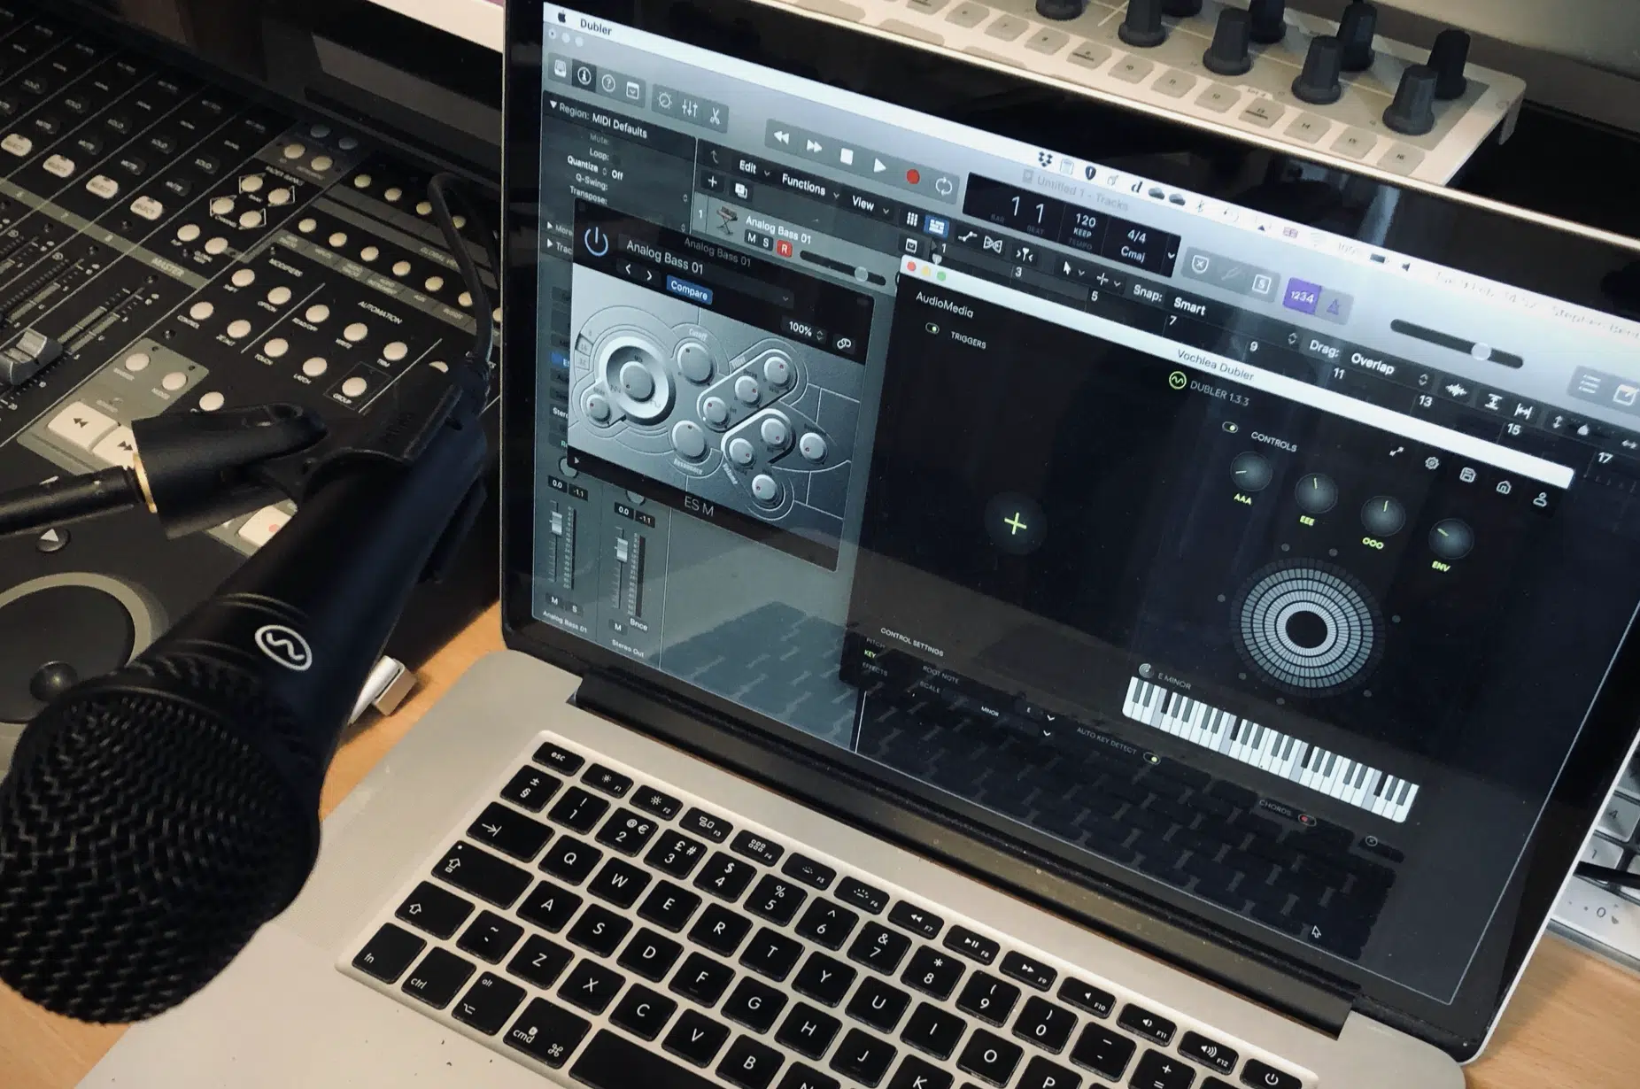
Task: Open the View menu in Tracks area
Action: 869,205
